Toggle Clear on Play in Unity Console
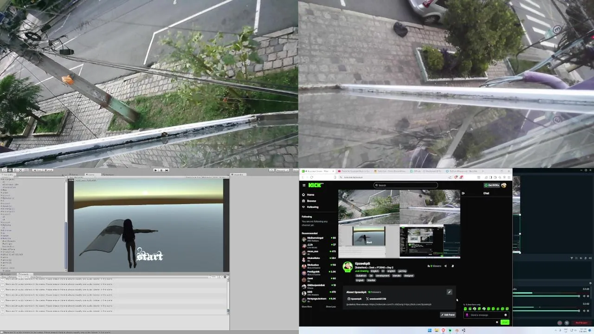Image resolution: width=594 pixels, height=334 pixels. pos(25,277)
